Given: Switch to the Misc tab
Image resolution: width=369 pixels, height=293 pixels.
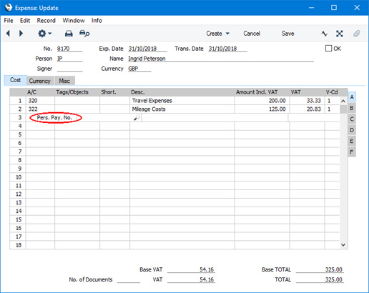Looking at the screenshot, I should 64,81.
